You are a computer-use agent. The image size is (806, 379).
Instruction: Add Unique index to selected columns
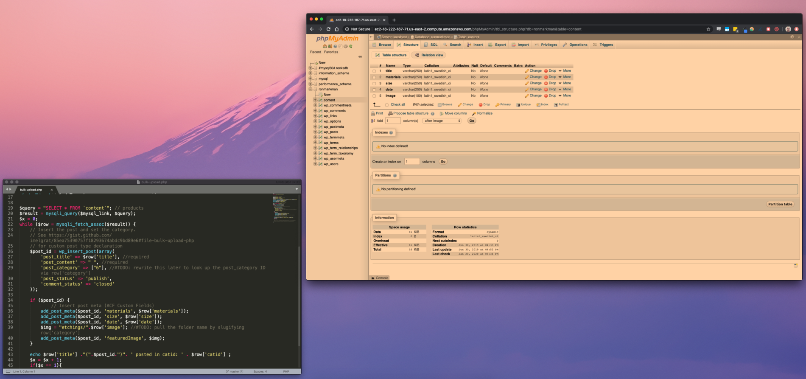tap(523, 104)
